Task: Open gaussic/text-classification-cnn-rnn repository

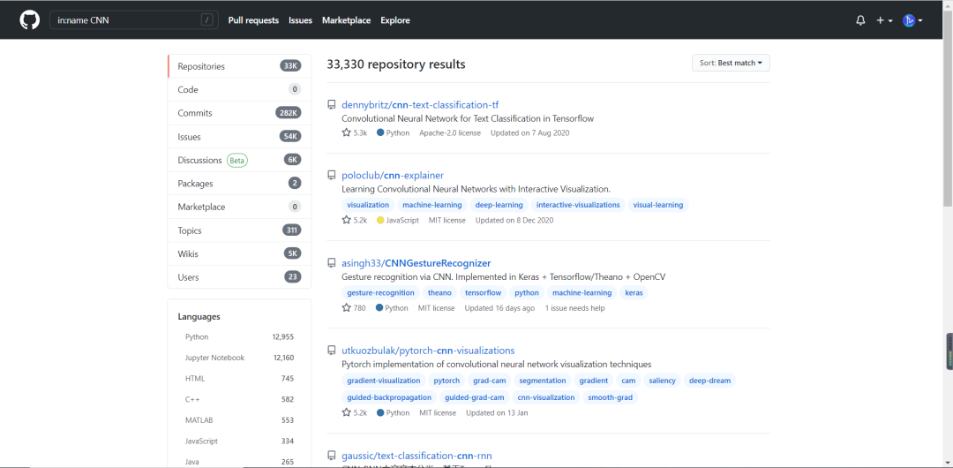Action: tap(416, 456)
